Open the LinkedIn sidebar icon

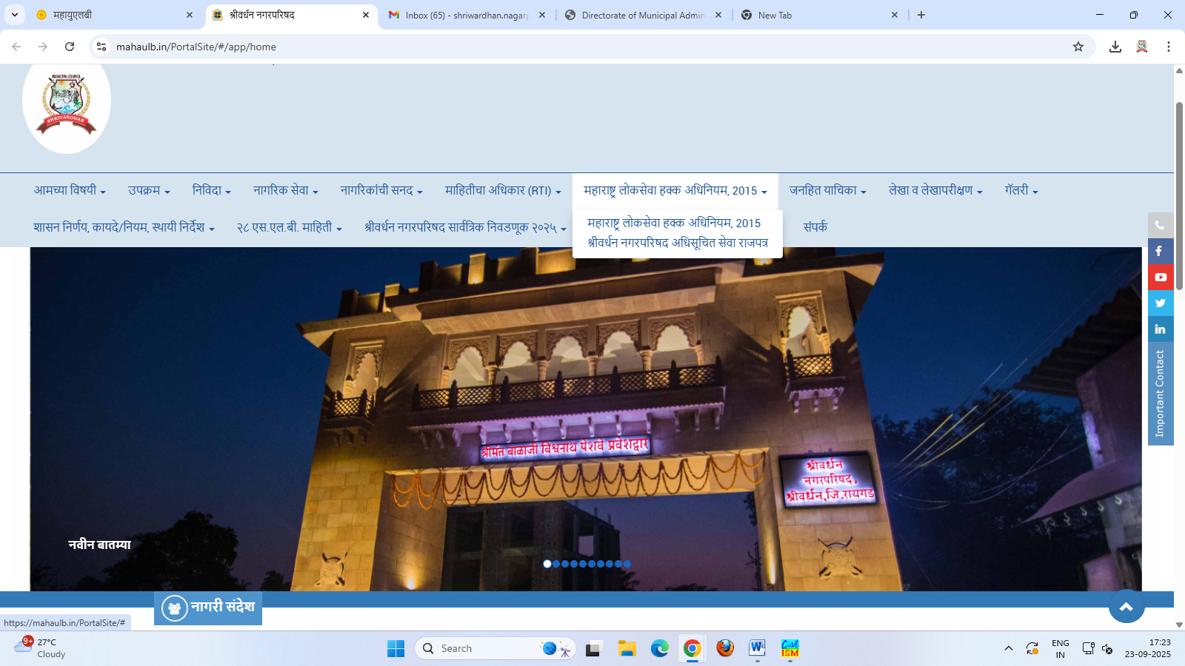(x=1160, y=329)
